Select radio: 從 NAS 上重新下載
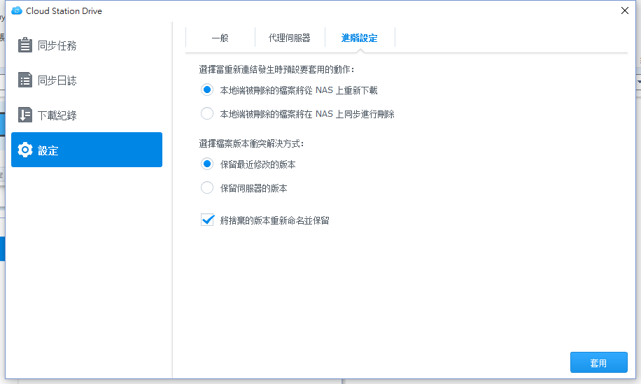Viewport: 641px width, 384px height. [x=207, y=90]
